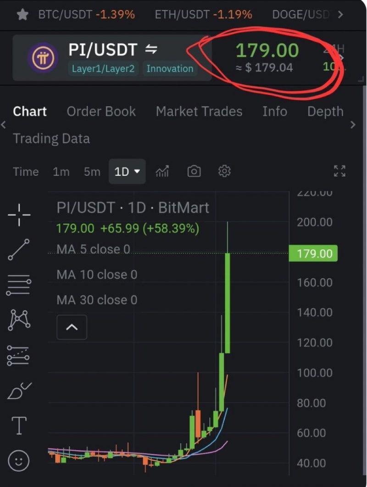Select the crosshair cursor tool

19,215
